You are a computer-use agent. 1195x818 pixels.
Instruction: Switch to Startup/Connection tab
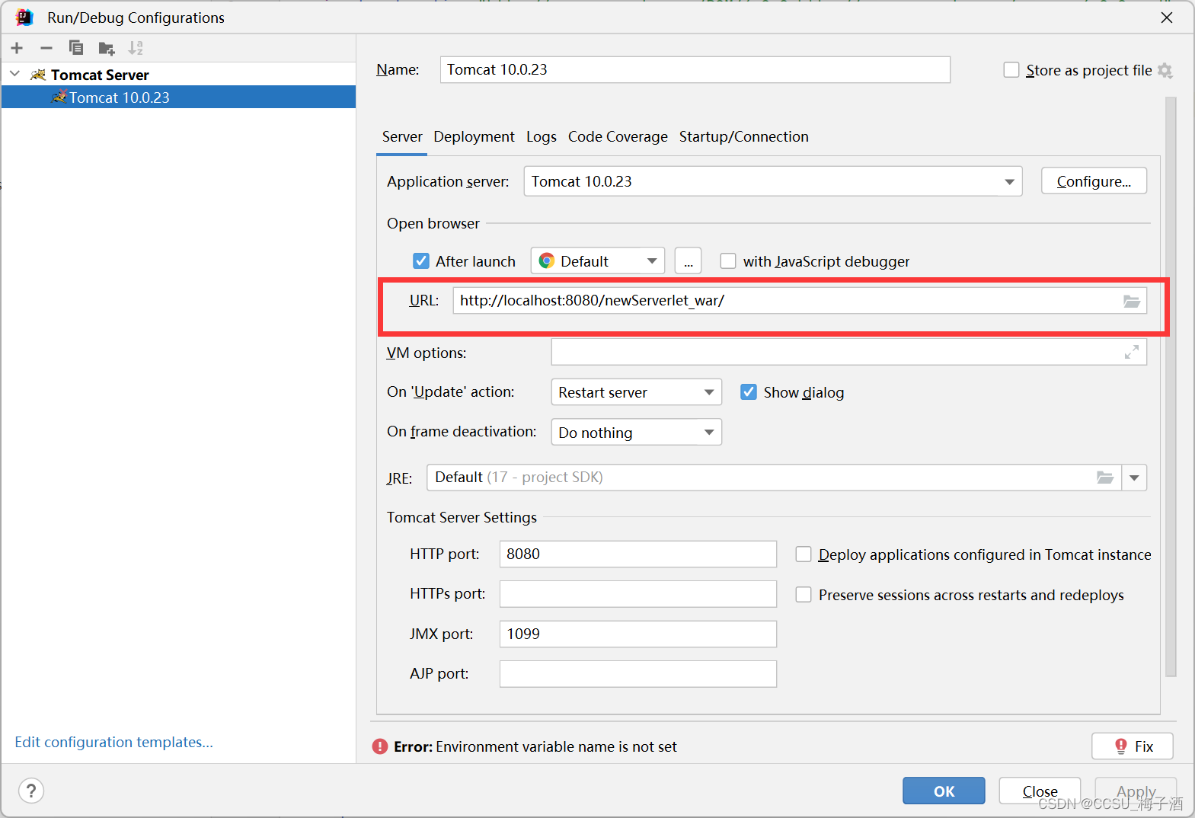click(744, 137)
